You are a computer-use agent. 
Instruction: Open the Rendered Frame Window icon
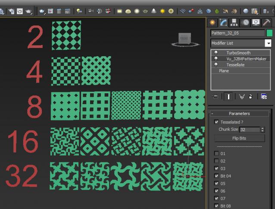20,11
